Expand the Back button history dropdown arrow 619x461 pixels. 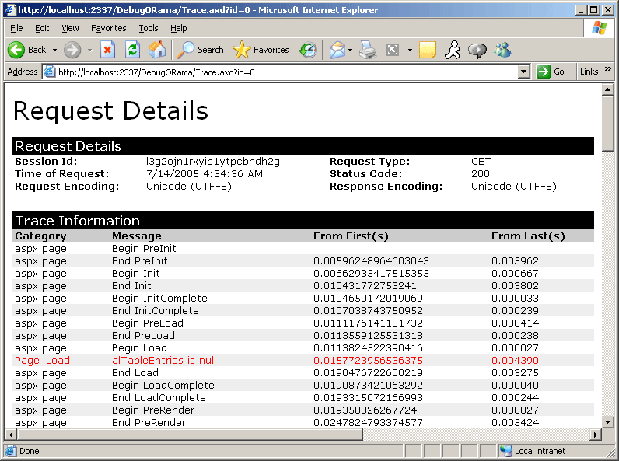54,50
